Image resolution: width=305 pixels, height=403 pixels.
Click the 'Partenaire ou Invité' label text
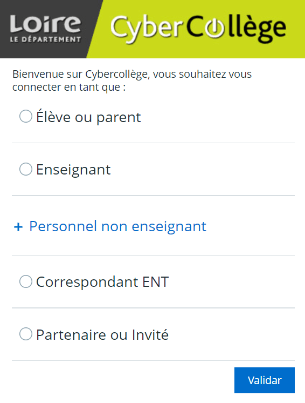[102, 334]
